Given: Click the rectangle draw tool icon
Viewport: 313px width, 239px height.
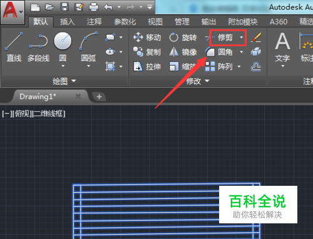Looking at the screenshot, I should tap(110, 37).
